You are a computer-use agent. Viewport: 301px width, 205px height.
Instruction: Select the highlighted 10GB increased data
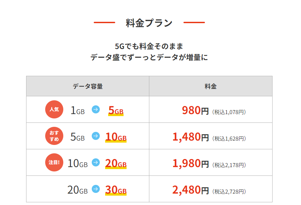(x=116, y=137)
